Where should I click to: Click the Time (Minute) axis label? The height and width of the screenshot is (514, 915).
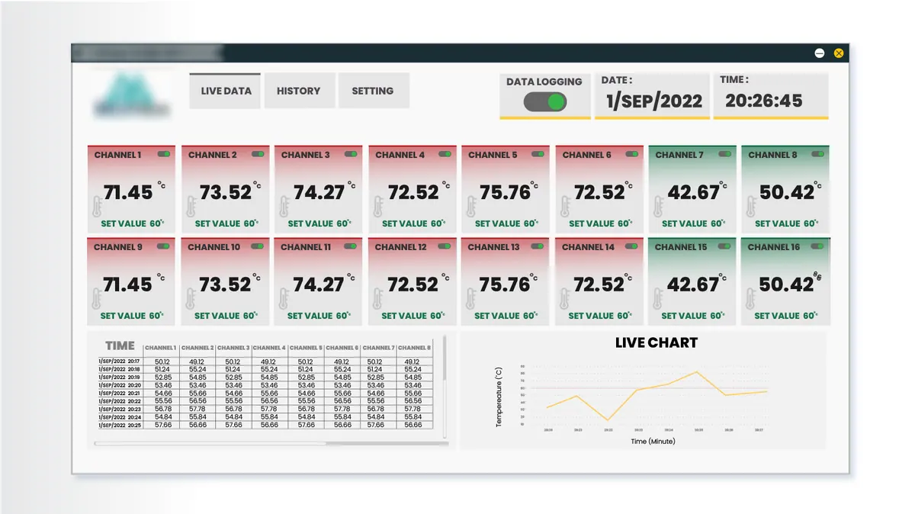pos(653,441)
